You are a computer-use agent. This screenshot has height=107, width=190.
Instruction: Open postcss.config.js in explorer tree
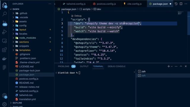29,79
